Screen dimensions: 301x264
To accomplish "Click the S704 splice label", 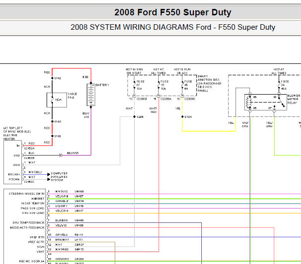I will 188,117.
